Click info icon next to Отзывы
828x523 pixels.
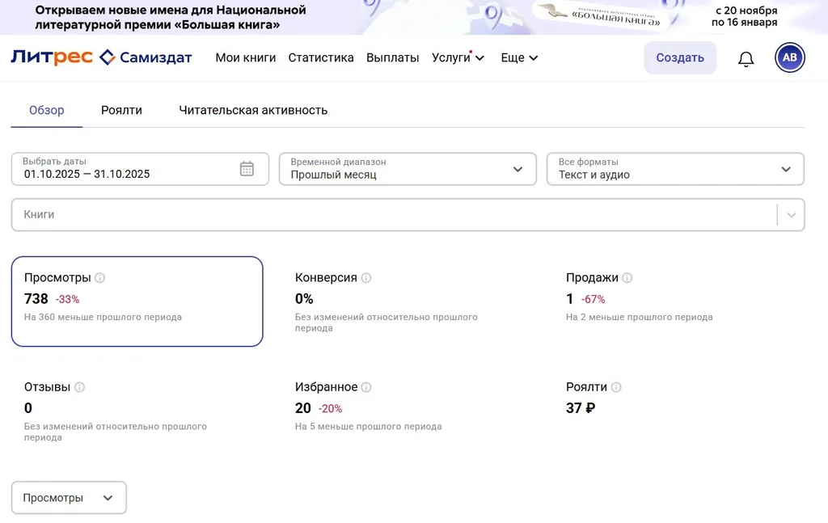[79, 387]
